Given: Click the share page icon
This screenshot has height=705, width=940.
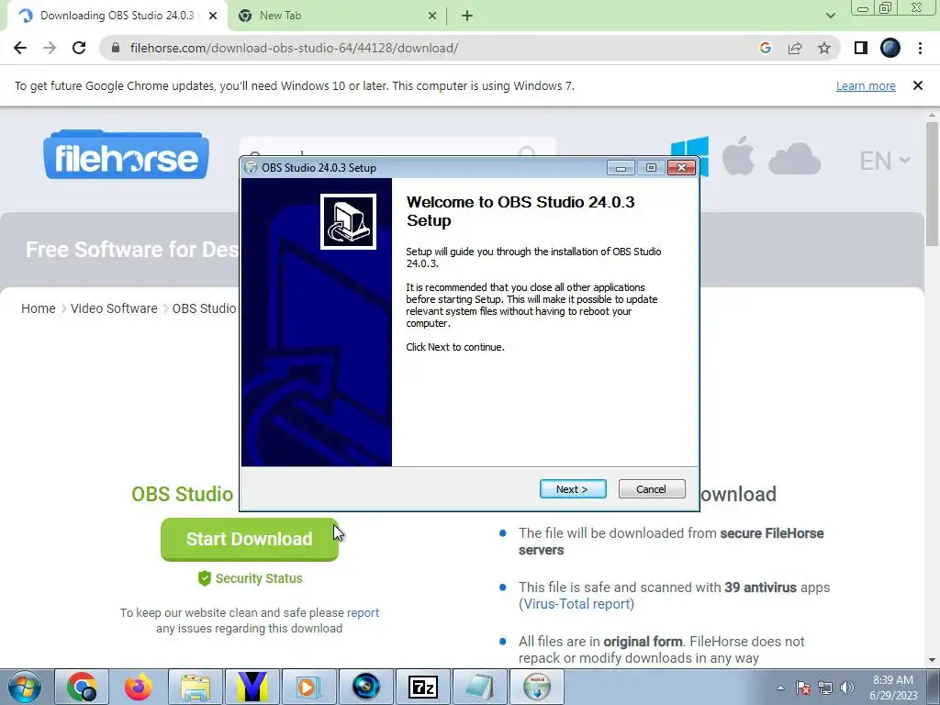Looking at the screenshot, I should tap(795, 48).
